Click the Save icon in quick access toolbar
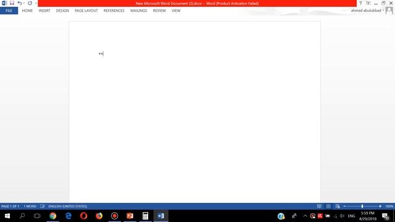The image size is (395, 222). (12, 3)
